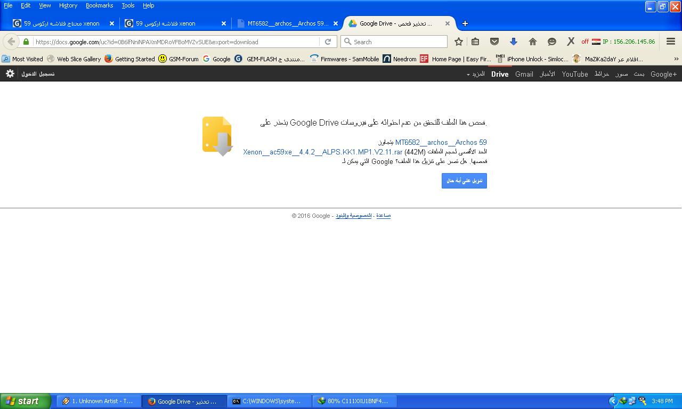This screenshot has width=682, height=409.
Task: Select the Google Drive warning tab
Action: point(399,23)
